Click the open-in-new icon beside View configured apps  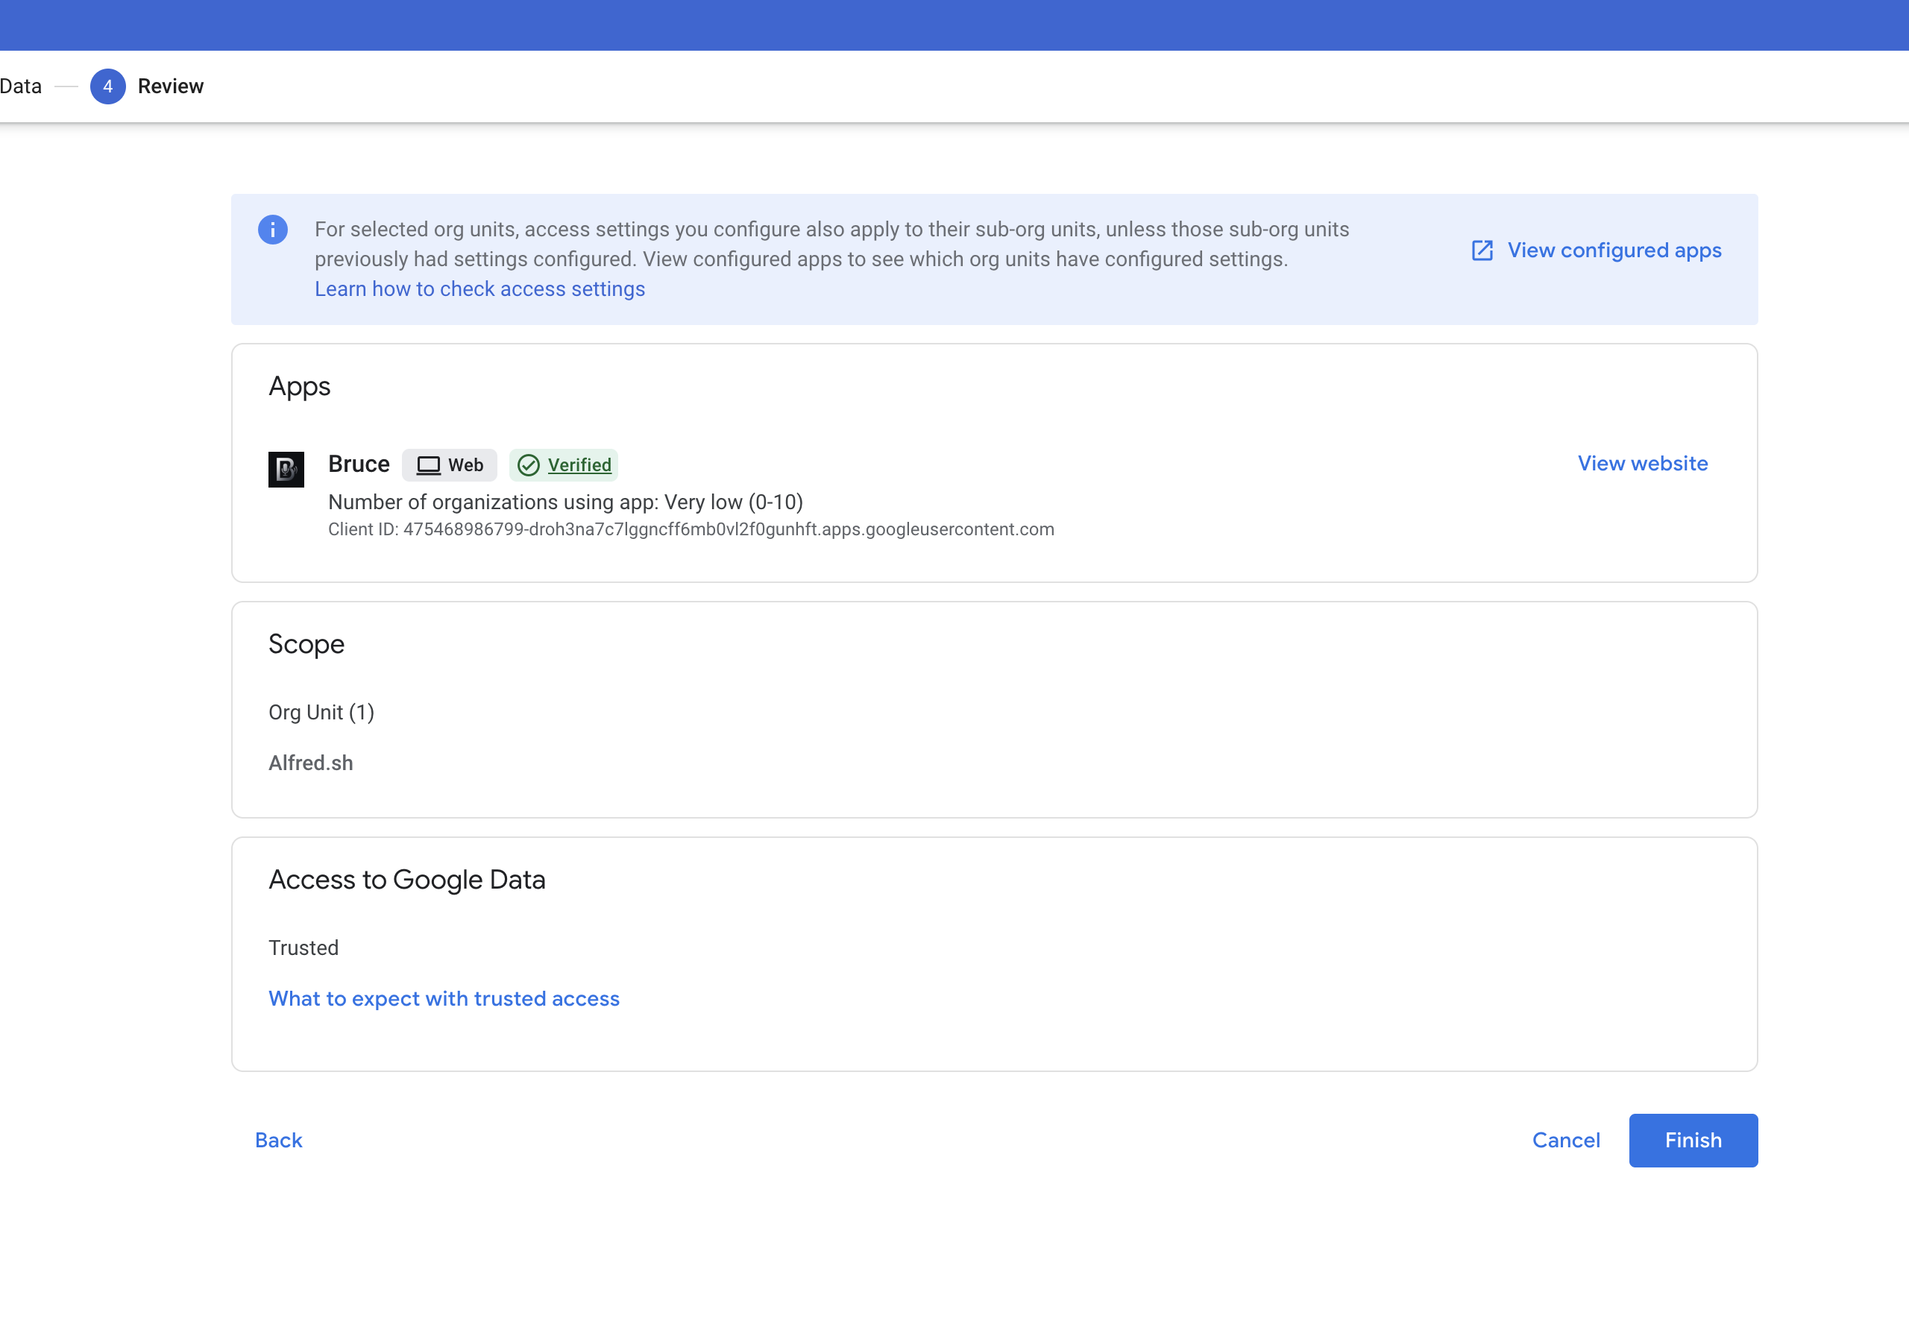(x=1482, y=250)
